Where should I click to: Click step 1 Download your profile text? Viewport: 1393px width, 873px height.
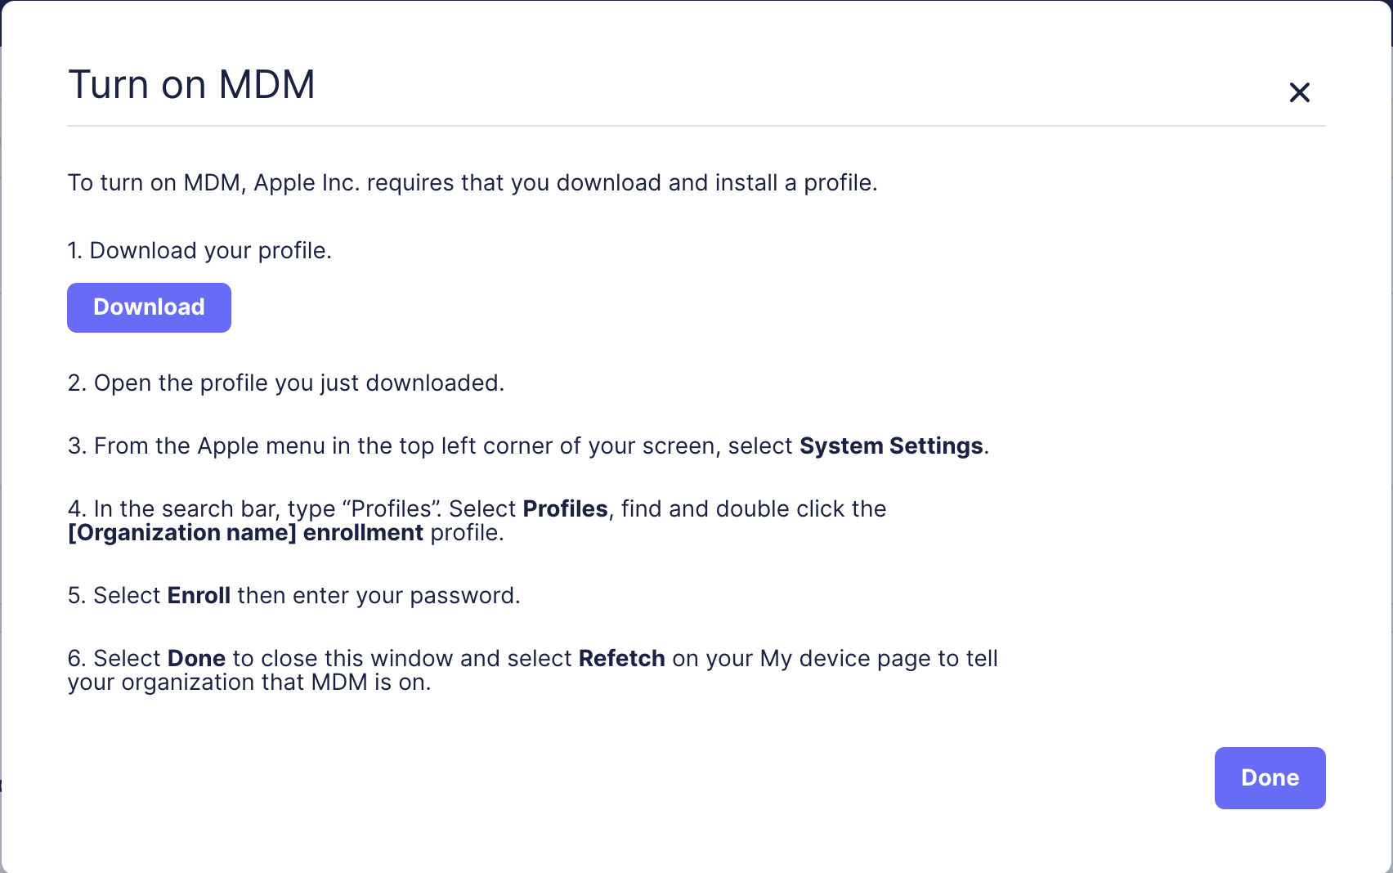pyautogui.click(x=199, y=250)
